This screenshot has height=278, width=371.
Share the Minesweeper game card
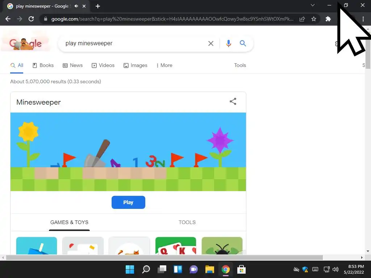coord(233,101)
